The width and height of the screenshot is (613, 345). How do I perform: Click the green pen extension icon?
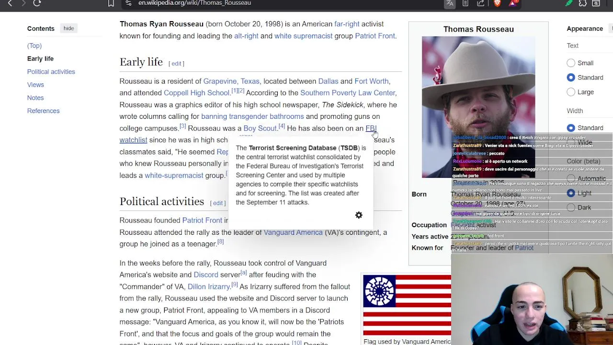(569, 3)
